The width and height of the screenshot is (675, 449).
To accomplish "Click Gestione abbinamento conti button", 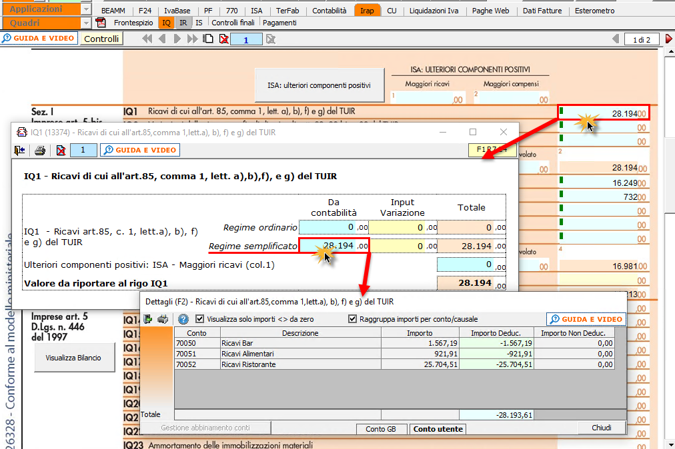I will [205, 428].
